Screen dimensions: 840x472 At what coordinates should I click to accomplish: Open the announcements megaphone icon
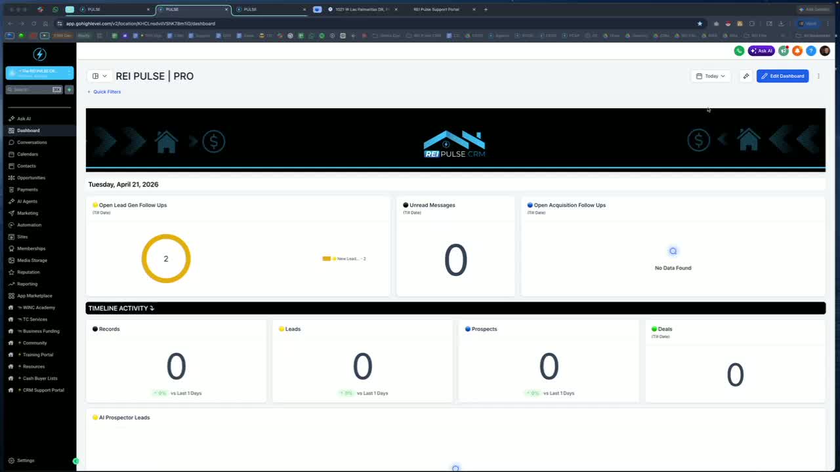click(x=784, y=50)
